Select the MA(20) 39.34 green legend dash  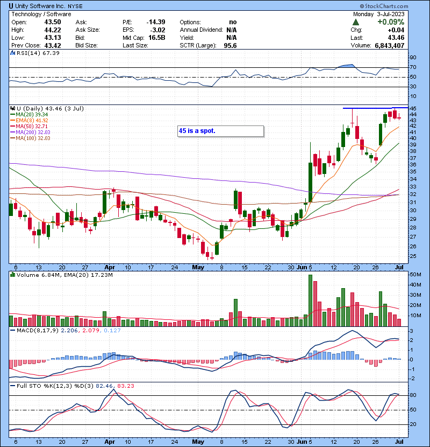(12, 115)
